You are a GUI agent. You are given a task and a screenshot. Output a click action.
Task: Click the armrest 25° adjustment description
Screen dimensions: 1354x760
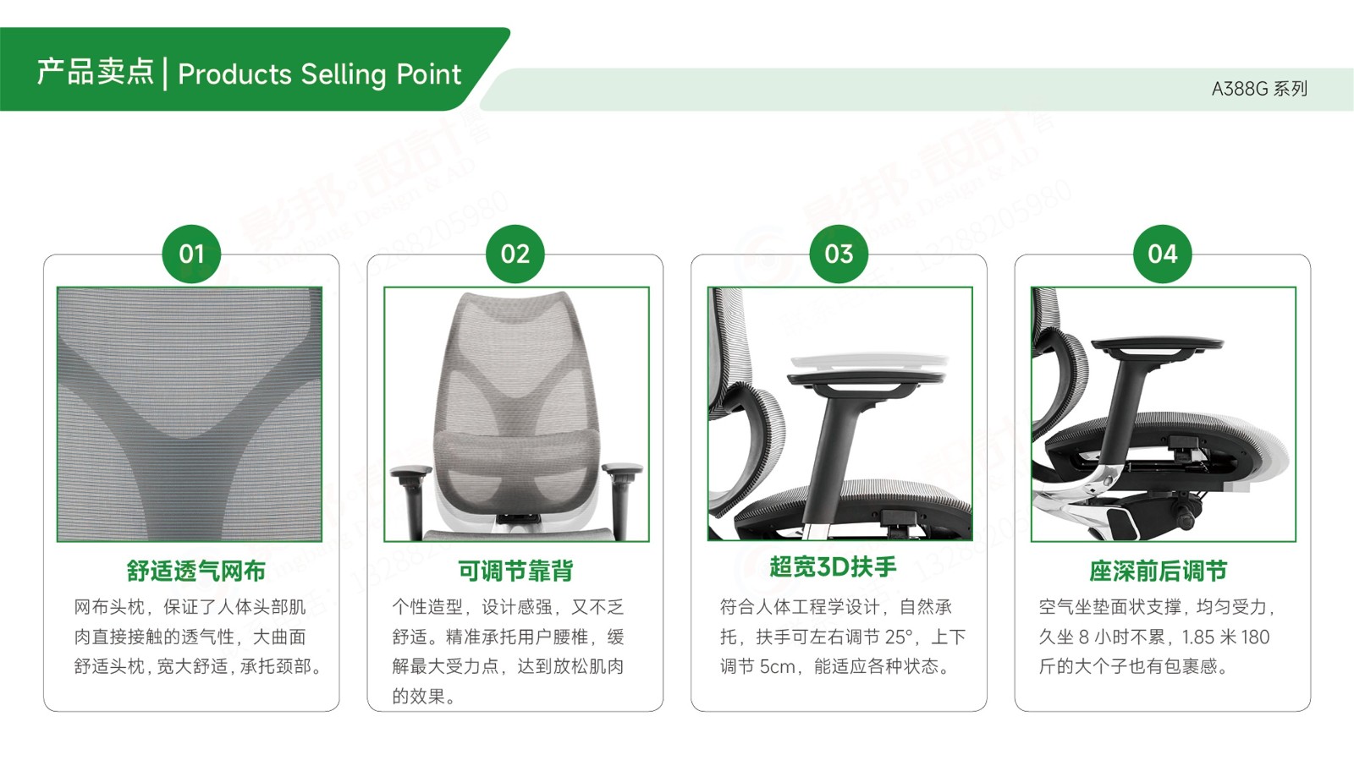[x=843, y=637]
